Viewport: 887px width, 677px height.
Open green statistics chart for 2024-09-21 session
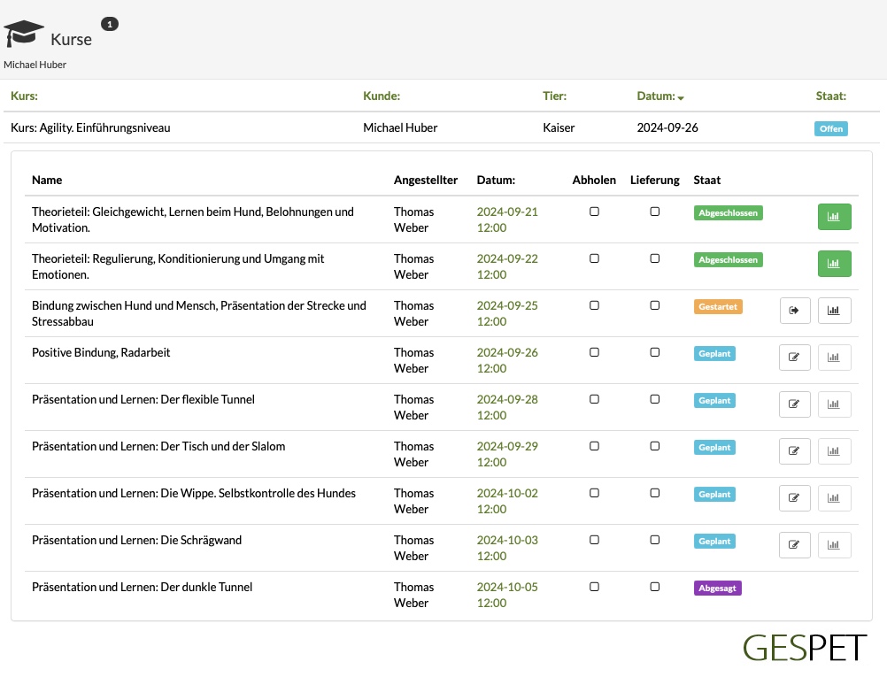(834, 217)
